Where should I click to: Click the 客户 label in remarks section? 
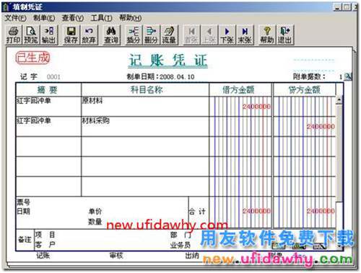pos(45,245)
